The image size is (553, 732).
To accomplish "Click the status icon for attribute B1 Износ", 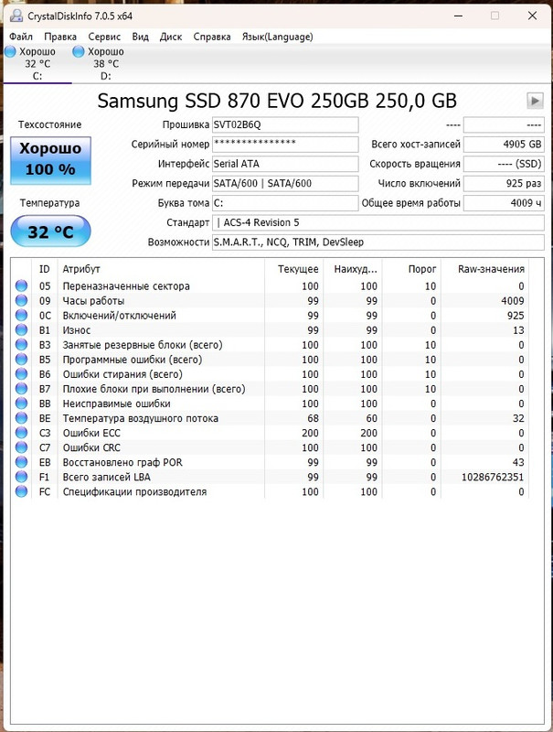I will [x=21, y=329].
